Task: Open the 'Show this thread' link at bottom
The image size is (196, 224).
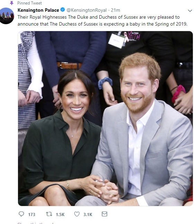Action: [35, 223]
